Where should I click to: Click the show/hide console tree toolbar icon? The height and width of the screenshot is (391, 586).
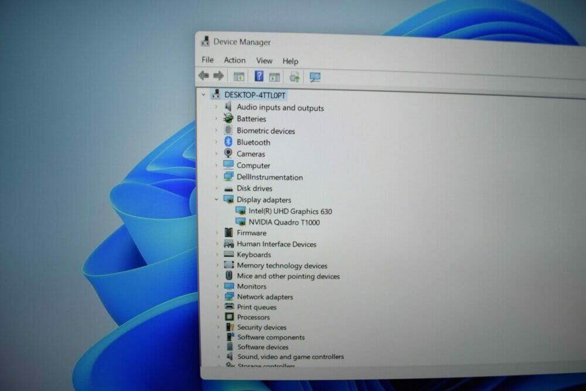(x=239, y=77)
